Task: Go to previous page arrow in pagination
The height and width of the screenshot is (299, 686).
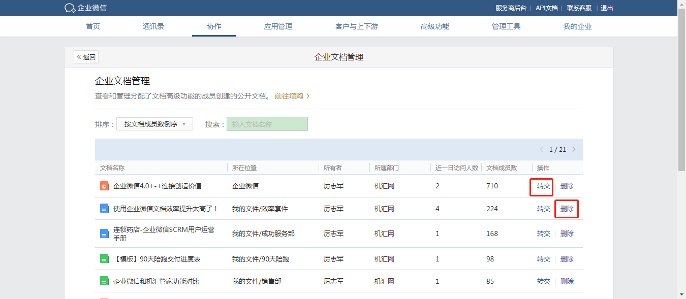Action: (542, 149)
